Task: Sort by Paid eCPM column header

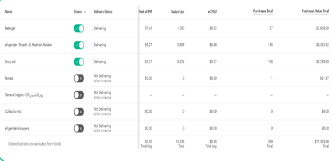Action: pyautogui.click(x=145, y=12)
